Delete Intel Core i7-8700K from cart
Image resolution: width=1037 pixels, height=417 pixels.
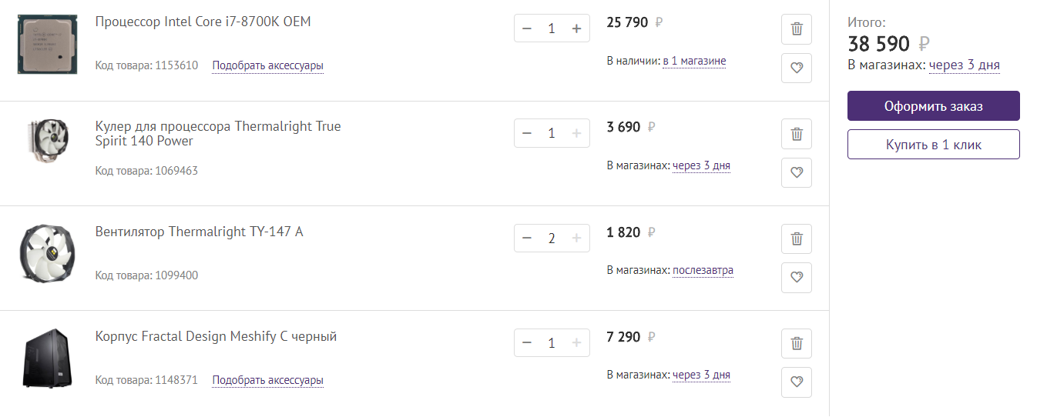[x=797, y=29]
